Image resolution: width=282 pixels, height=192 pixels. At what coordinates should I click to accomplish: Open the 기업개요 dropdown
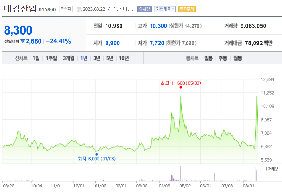pos(165,9)
